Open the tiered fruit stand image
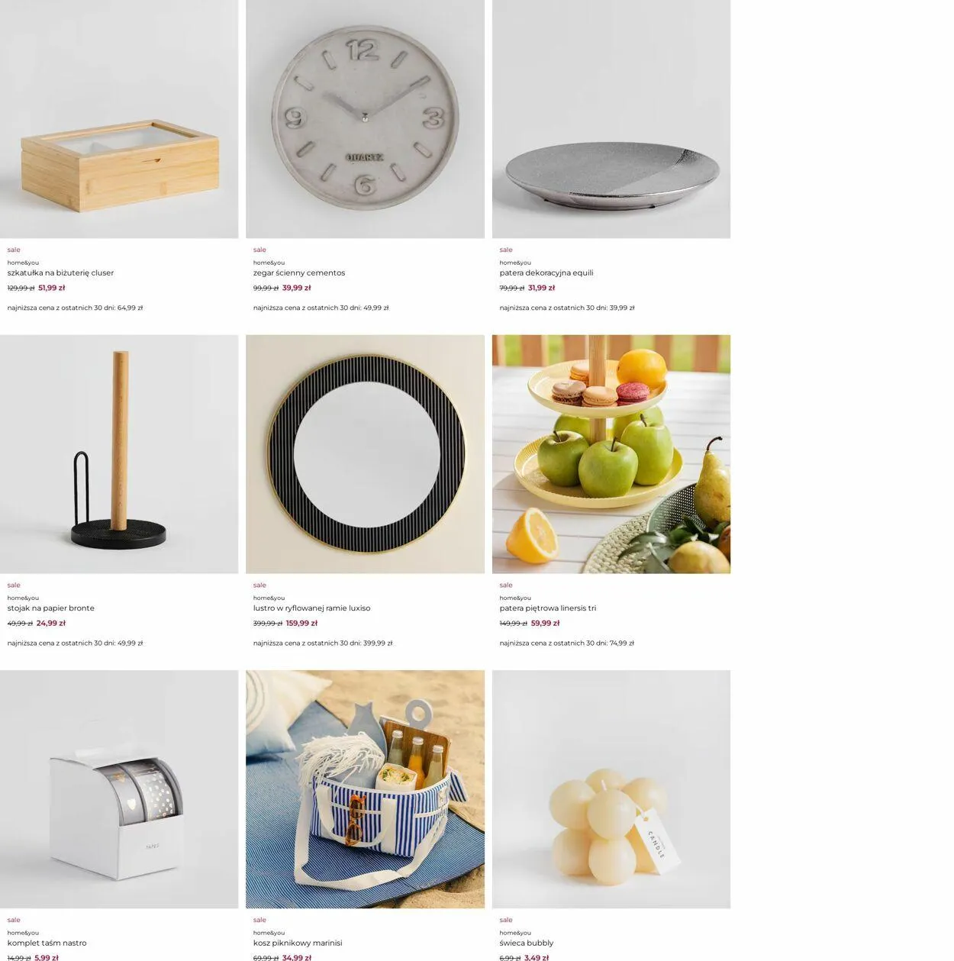The height and width of the screenshot is (961, 954). click(x=611, y=454)
